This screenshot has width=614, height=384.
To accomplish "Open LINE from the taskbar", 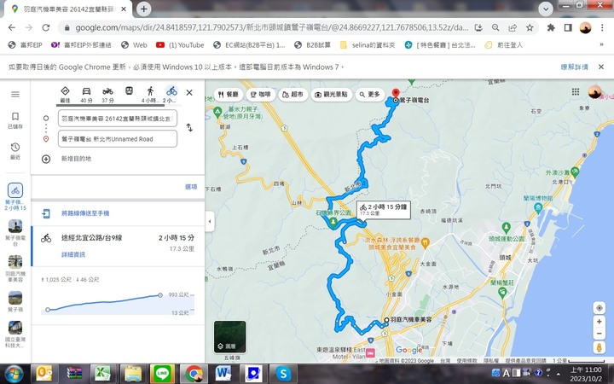I will pyautogui.click(x=162, y=374).
